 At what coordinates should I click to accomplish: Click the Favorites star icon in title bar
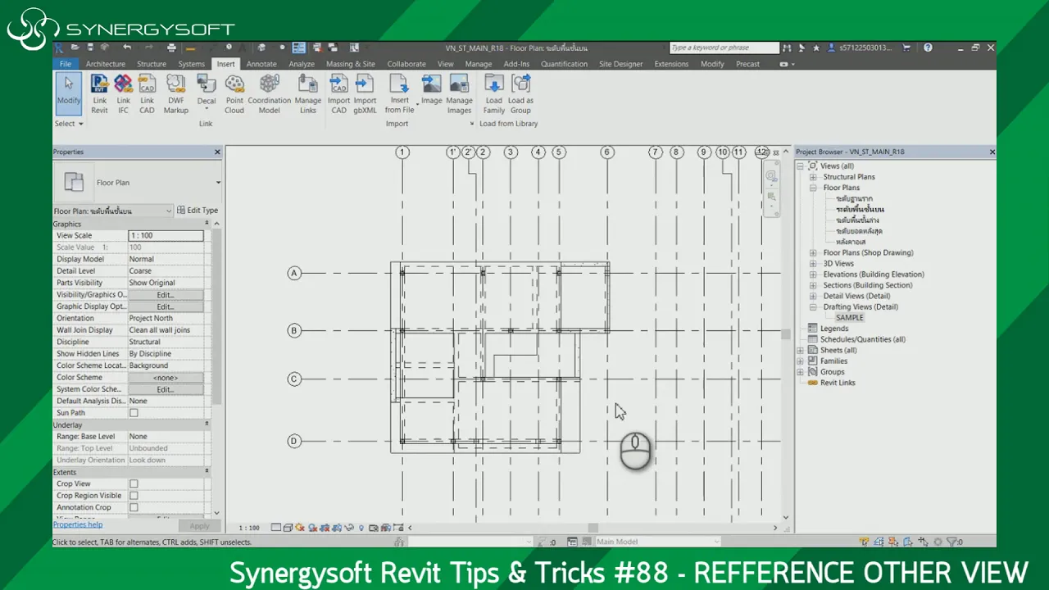[815, 48]
